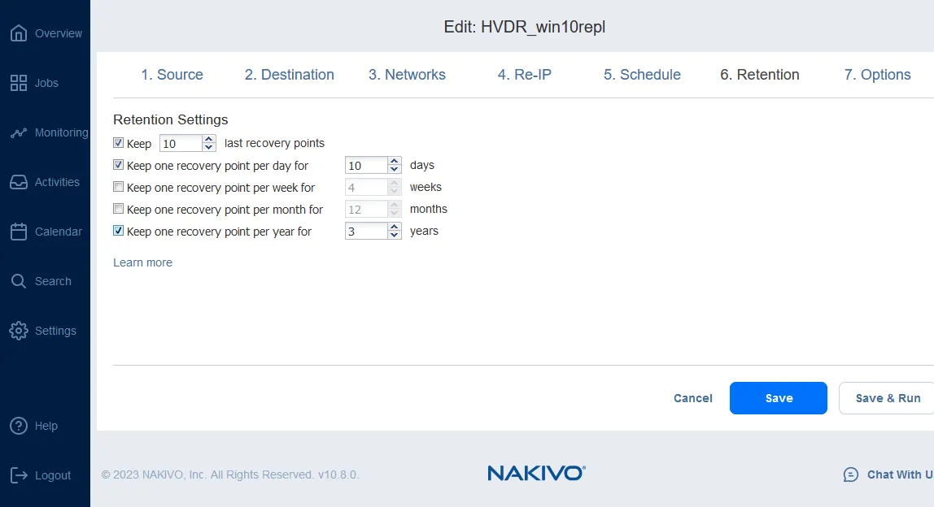Enable one recovery point per week checkbox
This screenshot has width=934, height=507.
[119, 187]
